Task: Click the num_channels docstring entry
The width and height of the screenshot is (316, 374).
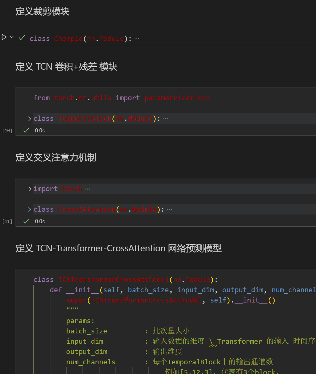Action: coord(91,362)
